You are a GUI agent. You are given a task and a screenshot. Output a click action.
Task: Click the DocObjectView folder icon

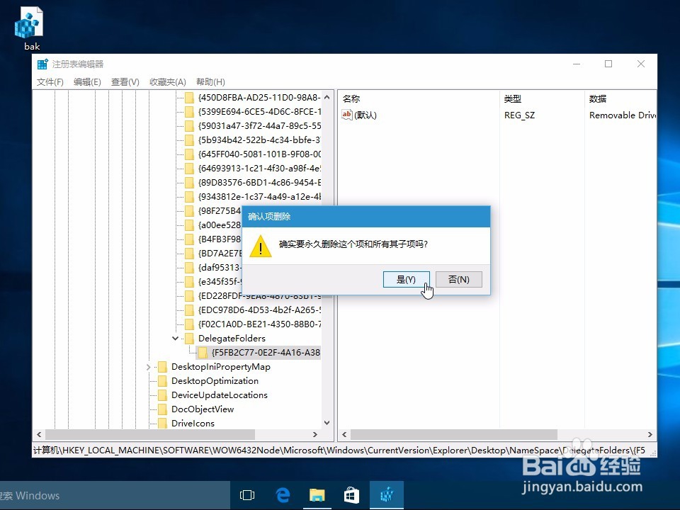click(163, 409)
